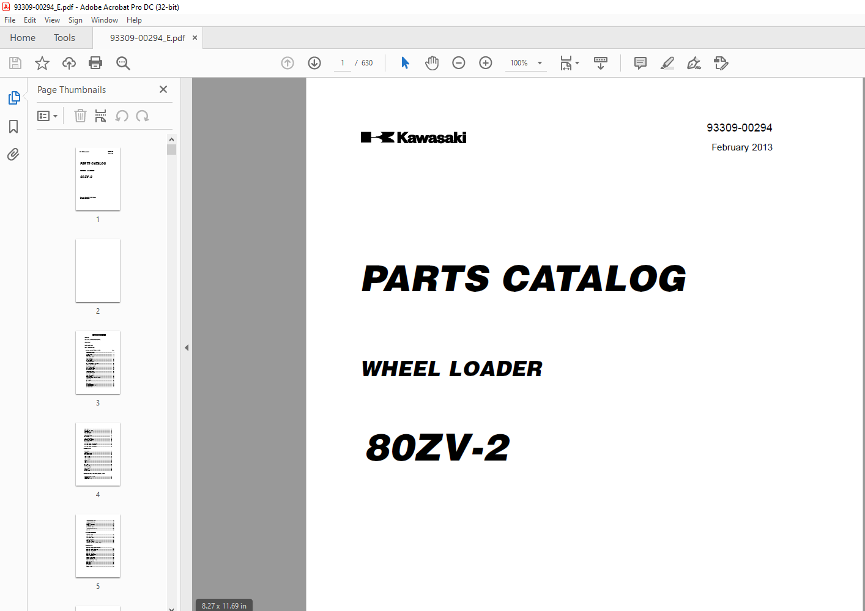Image resolution: width=865 pixels, height=611 pixels.
Task: Click the document number 93309-00294
Action: tap(739, 128)
